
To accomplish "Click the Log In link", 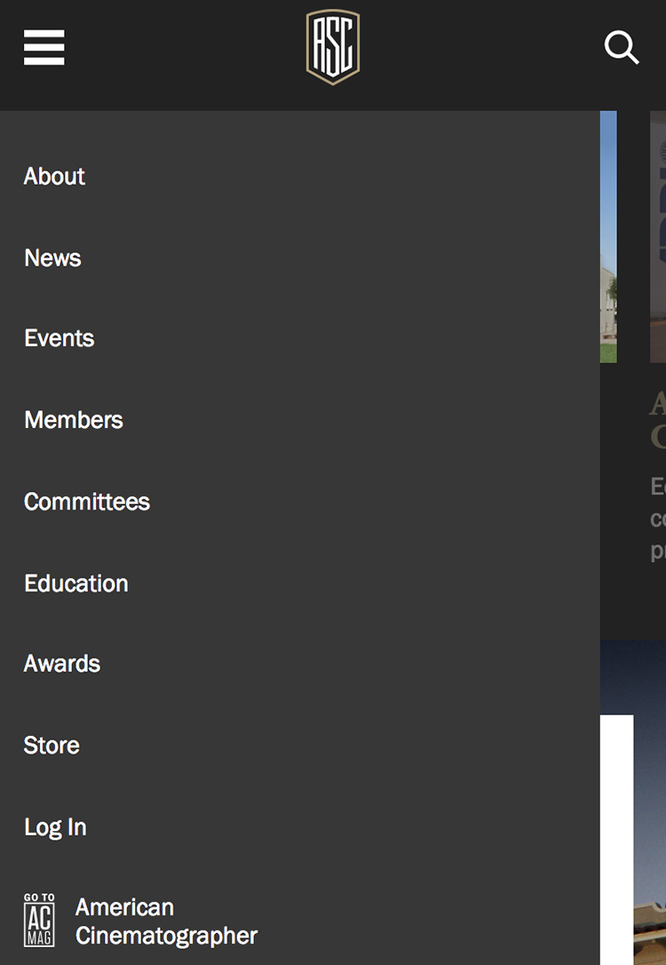I will click(x=55, y=827).
